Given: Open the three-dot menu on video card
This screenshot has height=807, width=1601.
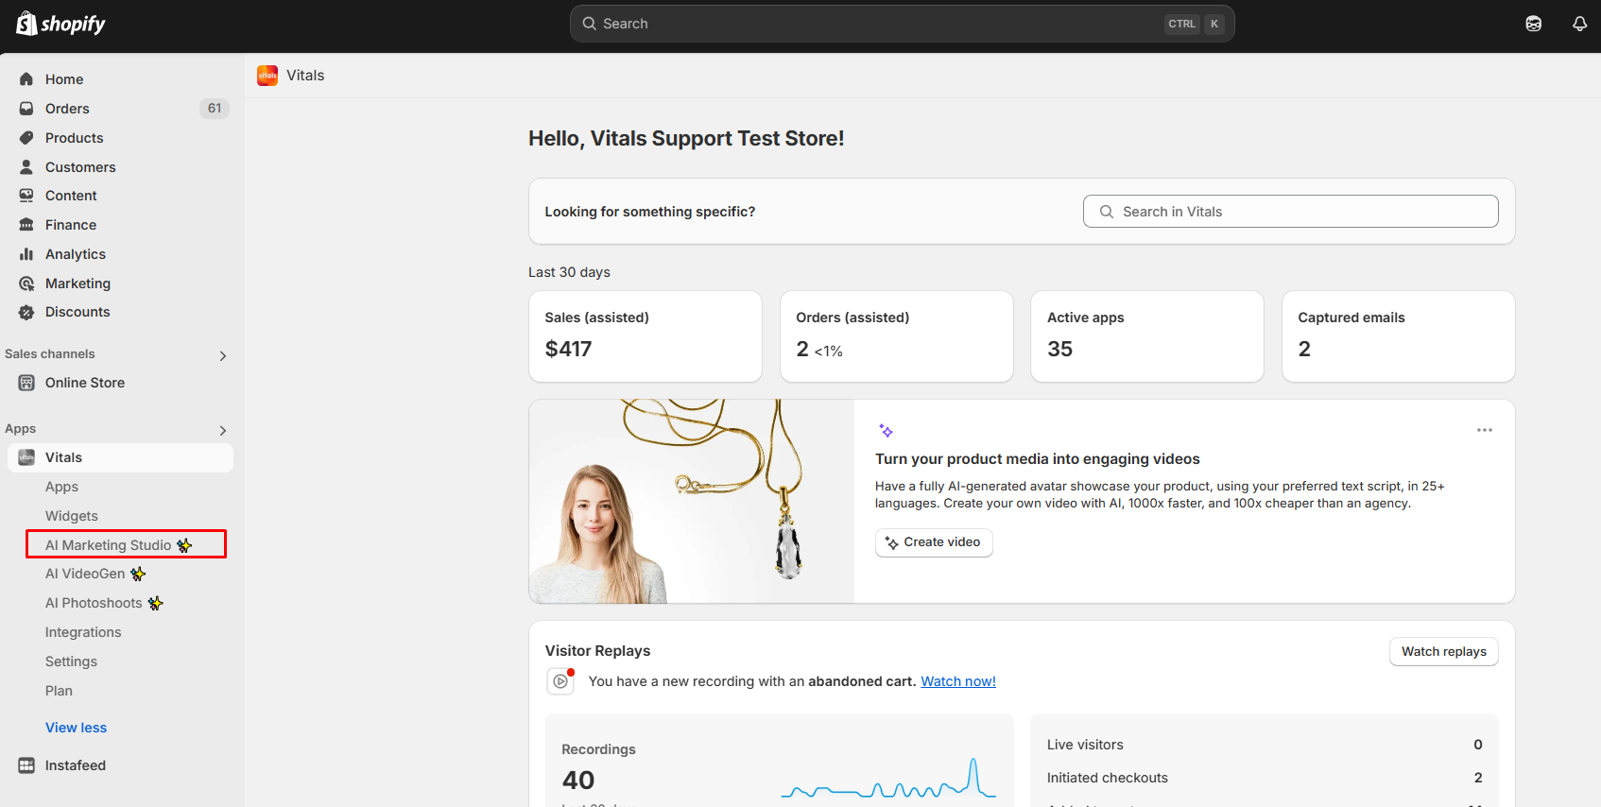Looking at the screenshot, I should [1485, 430].
